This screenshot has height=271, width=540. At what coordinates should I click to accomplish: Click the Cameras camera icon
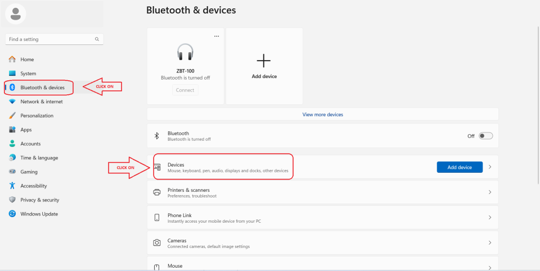(x=157, y=243)
